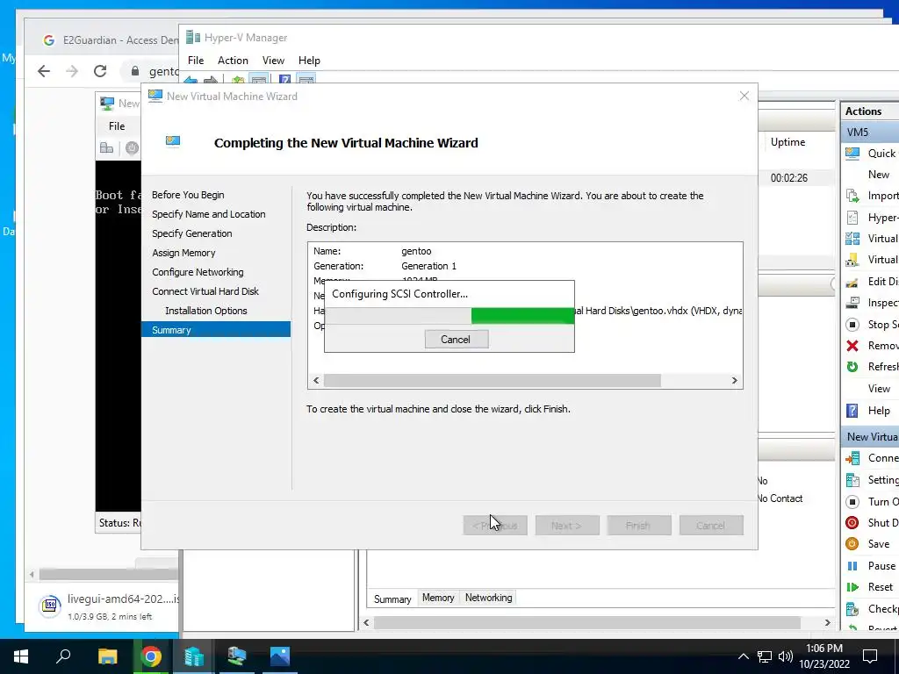Select Specify Name and Location step
Image resolution: width=899 pixels, height=674 pixels.
tap(209, 214)
